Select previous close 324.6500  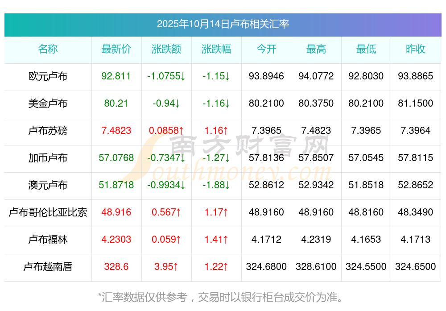tap(416, 267)
